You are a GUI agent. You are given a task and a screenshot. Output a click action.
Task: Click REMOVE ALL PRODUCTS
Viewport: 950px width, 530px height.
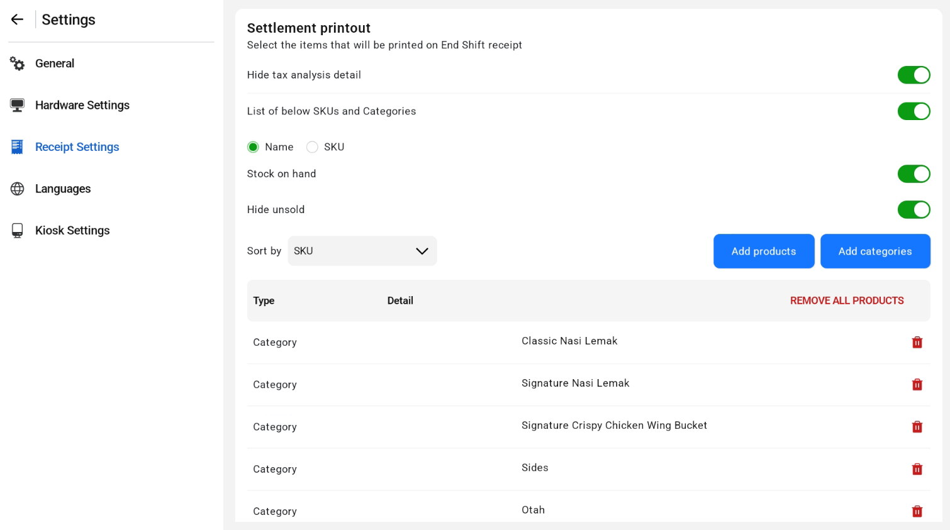click(847, 301)
